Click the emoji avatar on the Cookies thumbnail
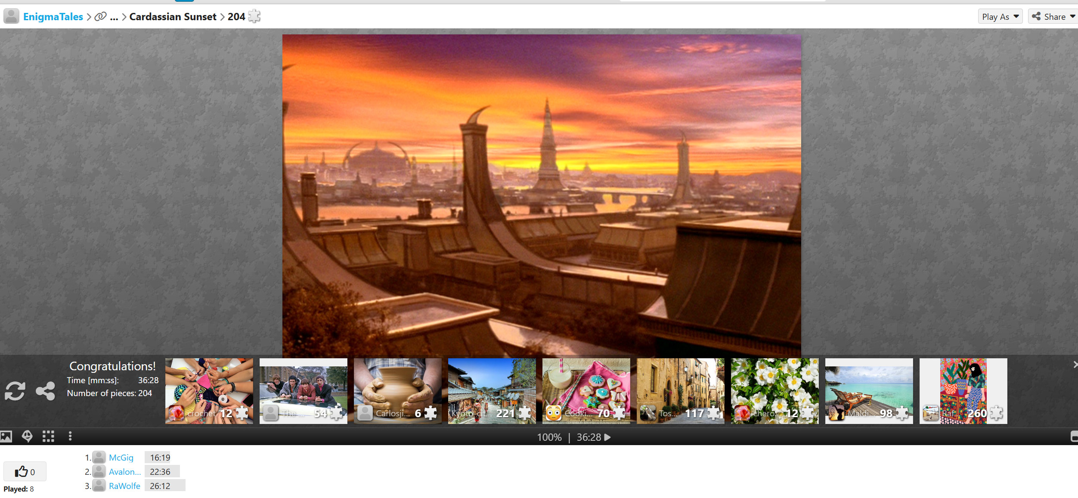The image size is (1078, 498). (554, 413)
